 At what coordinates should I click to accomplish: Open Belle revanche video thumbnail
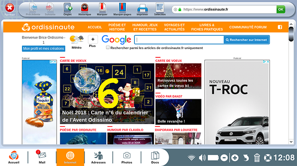(x=178, y=112)
